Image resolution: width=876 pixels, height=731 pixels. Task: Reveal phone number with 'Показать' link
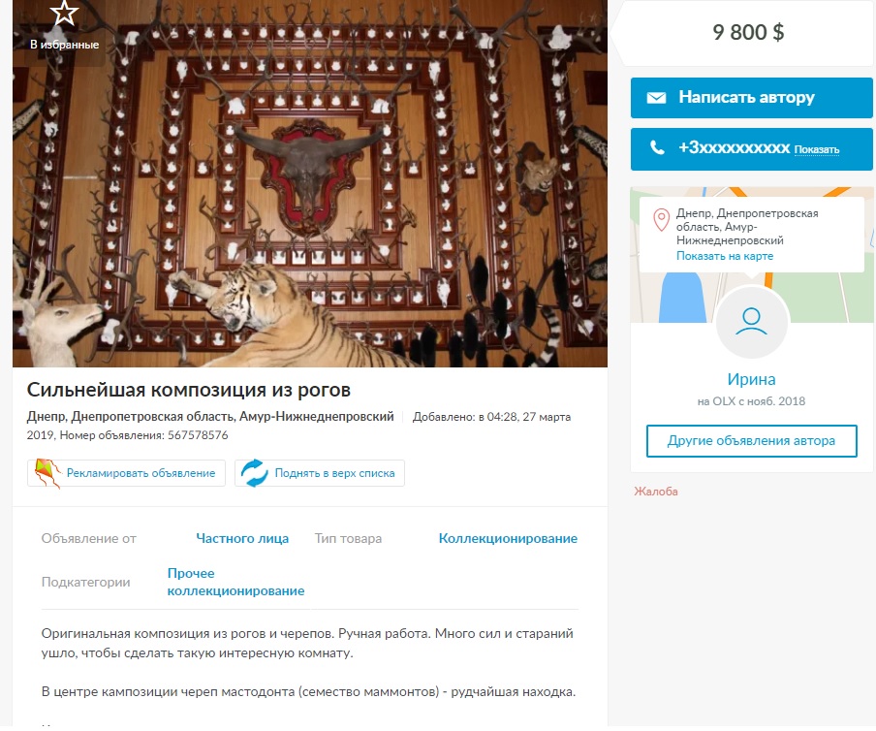click(816, 149)
